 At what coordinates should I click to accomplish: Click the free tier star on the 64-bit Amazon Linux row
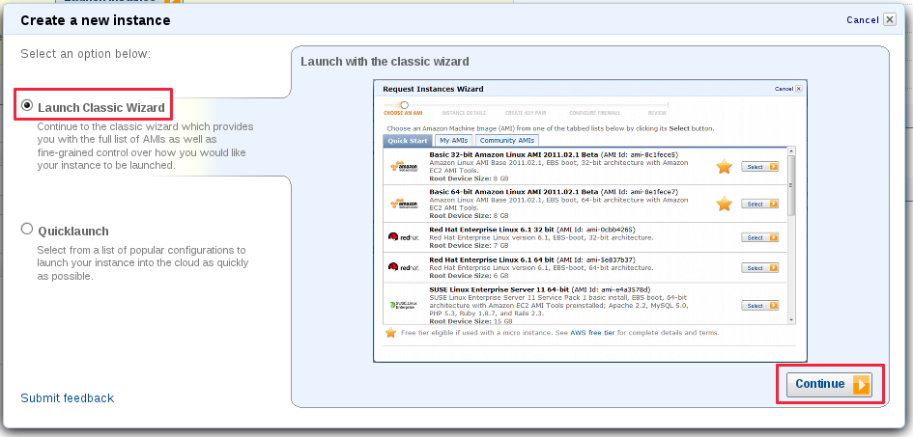[724, 204]
